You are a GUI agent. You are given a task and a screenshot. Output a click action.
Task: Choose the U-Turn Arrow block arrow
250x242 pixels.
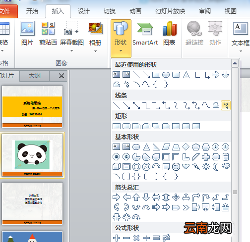pos(206,197)
